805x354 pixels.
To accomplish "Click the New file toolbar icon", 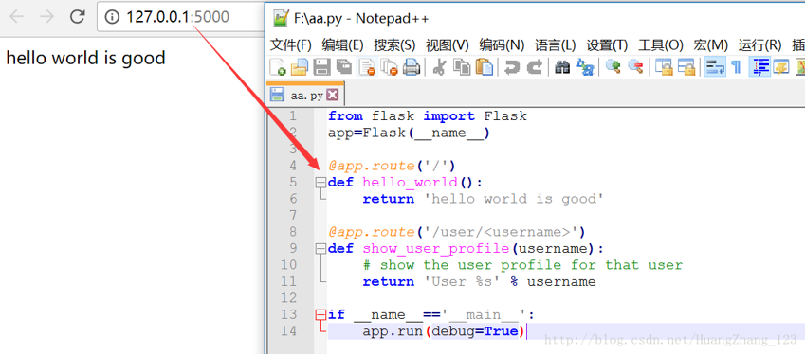I will coord(278,67).
